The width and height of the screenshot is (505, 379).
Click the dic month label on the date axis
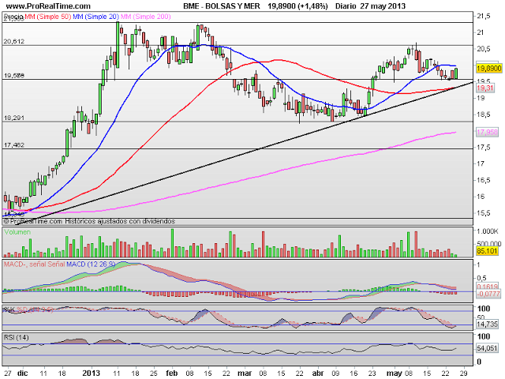(x=23, y=373)
